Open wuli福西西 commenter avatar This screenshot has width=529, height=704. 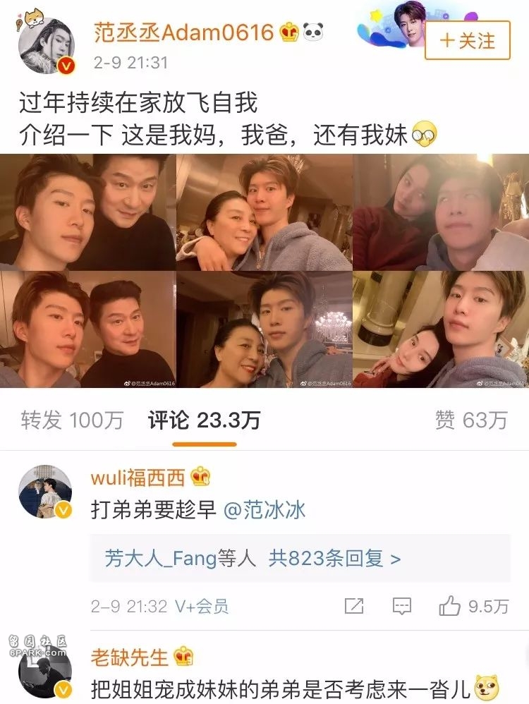(x=45, y=492)
